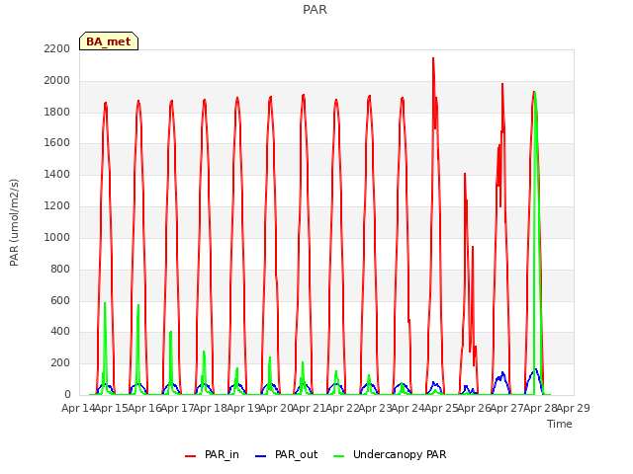Click the 1600 y-axis tick label

pos(57,143)
